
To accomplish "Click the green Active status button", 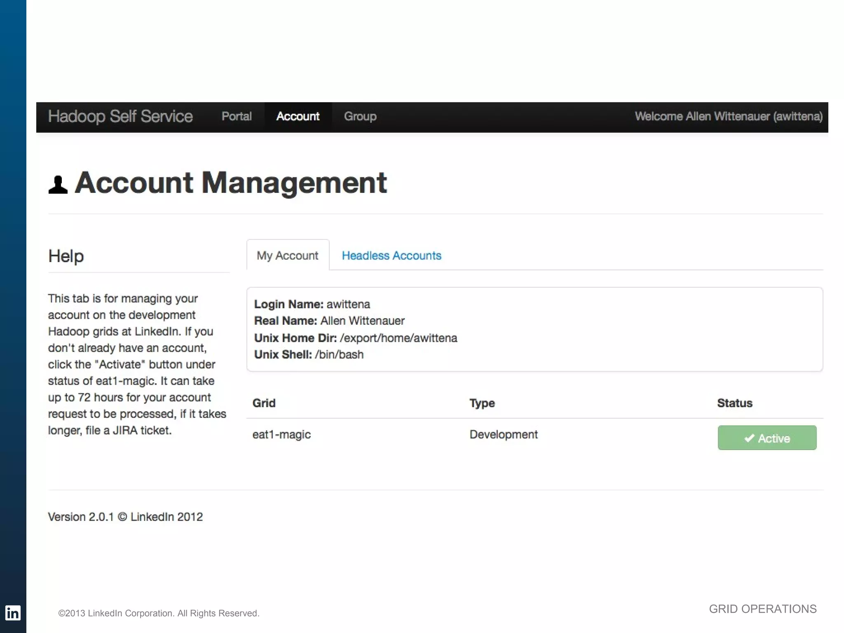I will coord(767,438).
